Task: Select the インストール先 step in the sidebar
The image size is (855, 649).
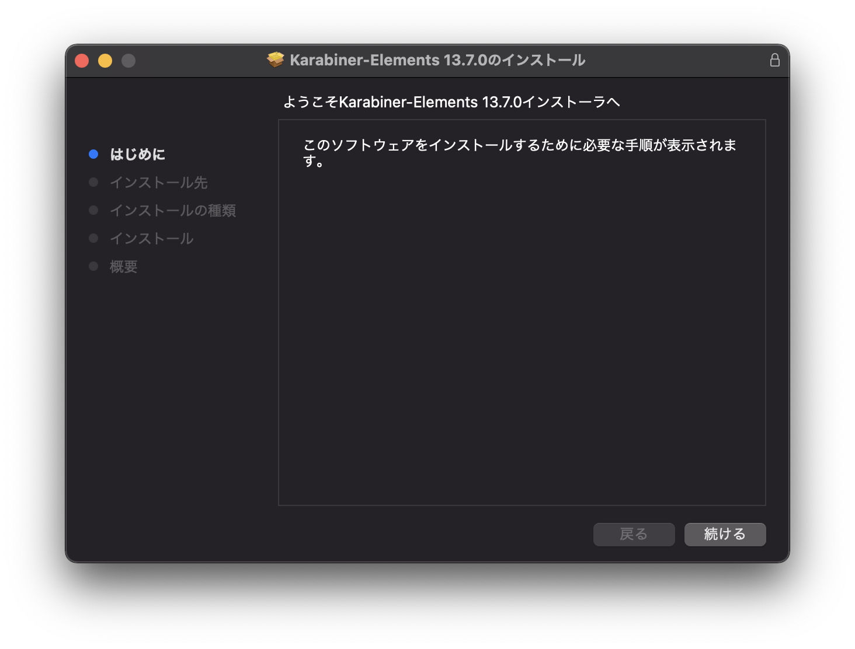Action: 159,182
